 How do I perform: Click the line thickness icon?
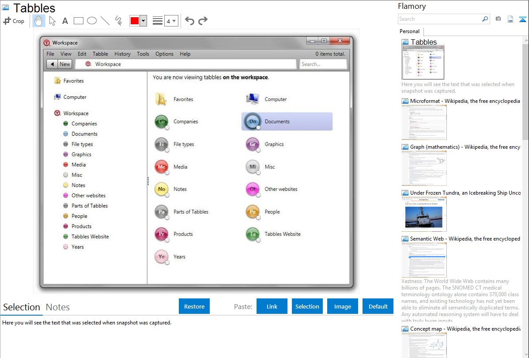pyautogui.click(x=158, y=21)
